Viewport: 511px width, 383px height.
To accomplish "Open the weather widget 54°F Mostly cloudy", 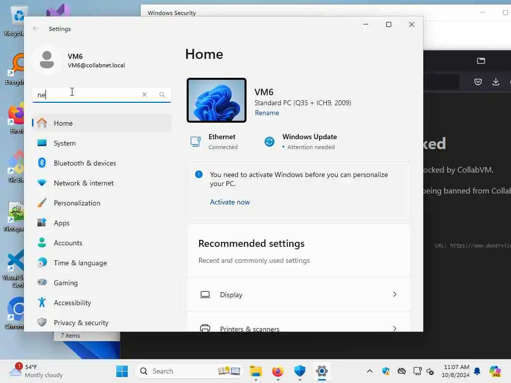I will click(36, 371).
